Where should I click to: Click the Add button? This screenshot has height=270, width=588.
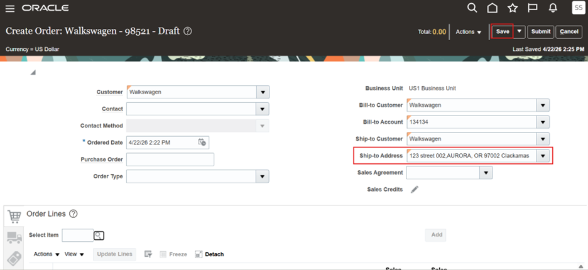(x=436, y=235)
